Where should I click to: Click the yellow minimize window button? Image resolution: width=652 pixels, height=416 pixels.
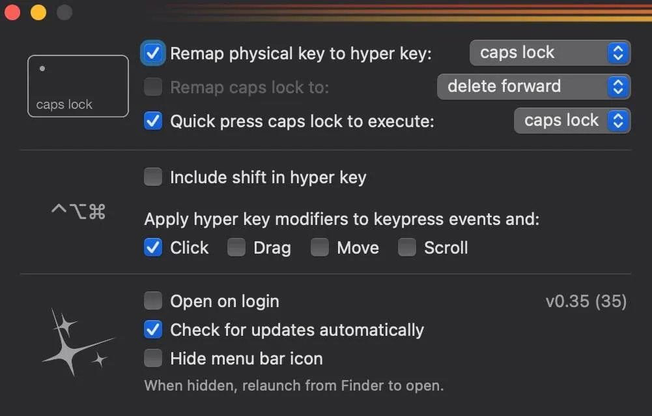38,12
